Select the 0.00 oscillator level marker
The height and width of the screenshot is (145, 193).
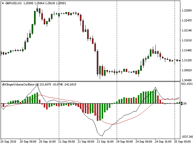pyautogui.click(x=185, y=104)
